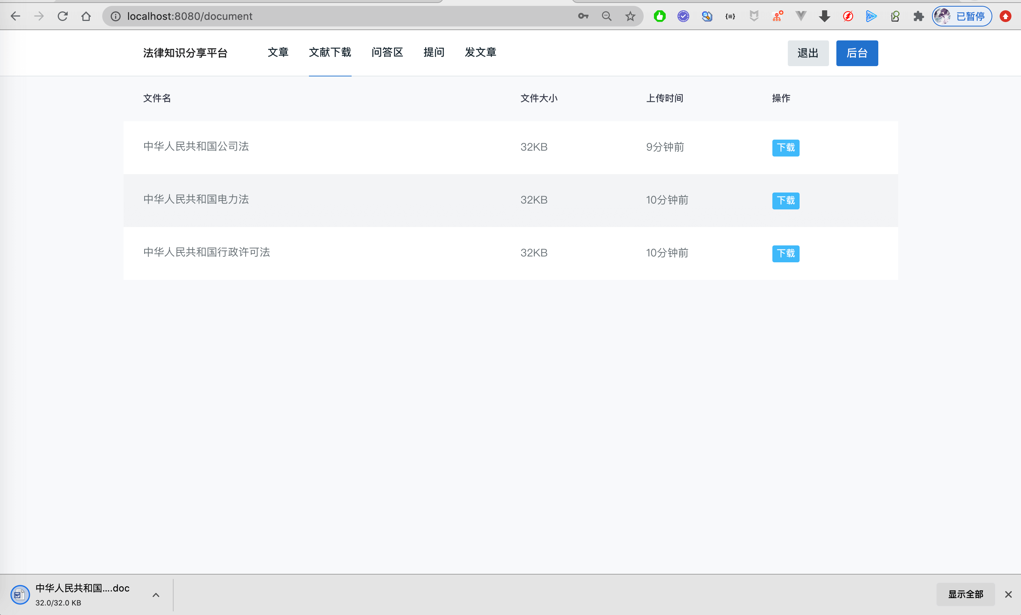Download 中华人民共和国行政许可法 file

(785, 253)
